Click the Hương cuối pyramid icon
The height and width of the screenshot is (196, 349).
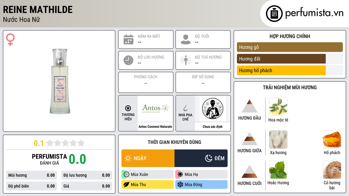pyautogui.click(x=249, y=171)
